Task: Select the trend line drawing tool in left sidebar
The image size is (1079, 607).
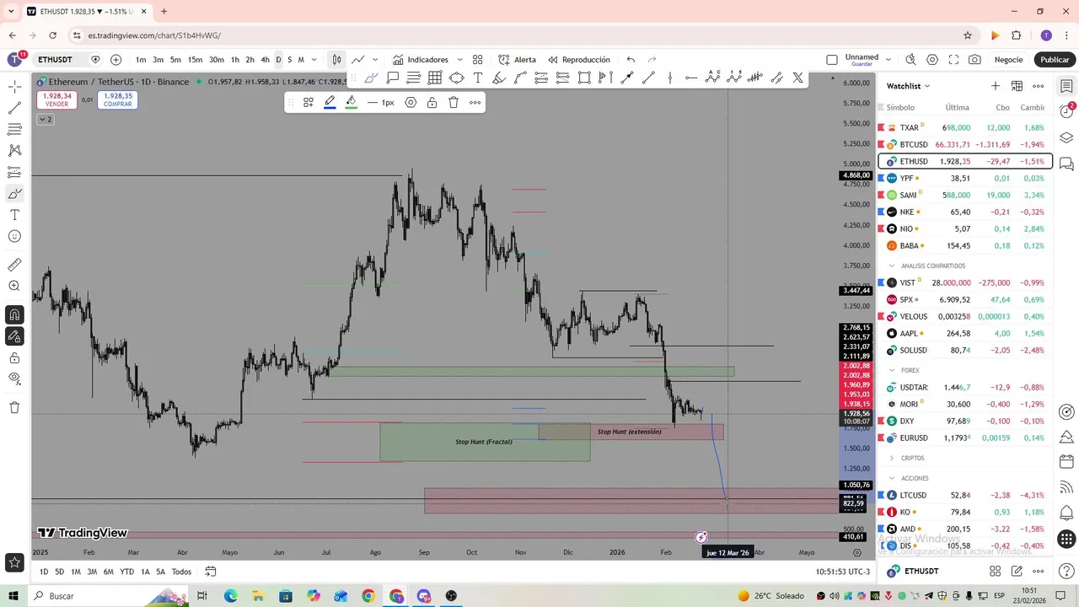Action: coord(14,108)
